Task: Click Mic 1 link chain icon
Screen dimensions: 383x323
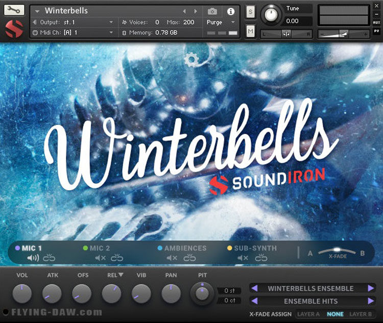Action: pos(49,258)
